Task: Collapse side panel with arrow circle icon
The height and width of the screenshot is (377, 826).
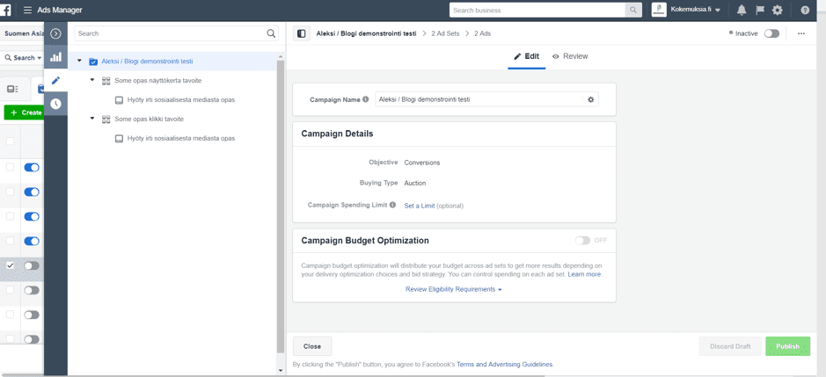Action: click(x=55, y=33)
